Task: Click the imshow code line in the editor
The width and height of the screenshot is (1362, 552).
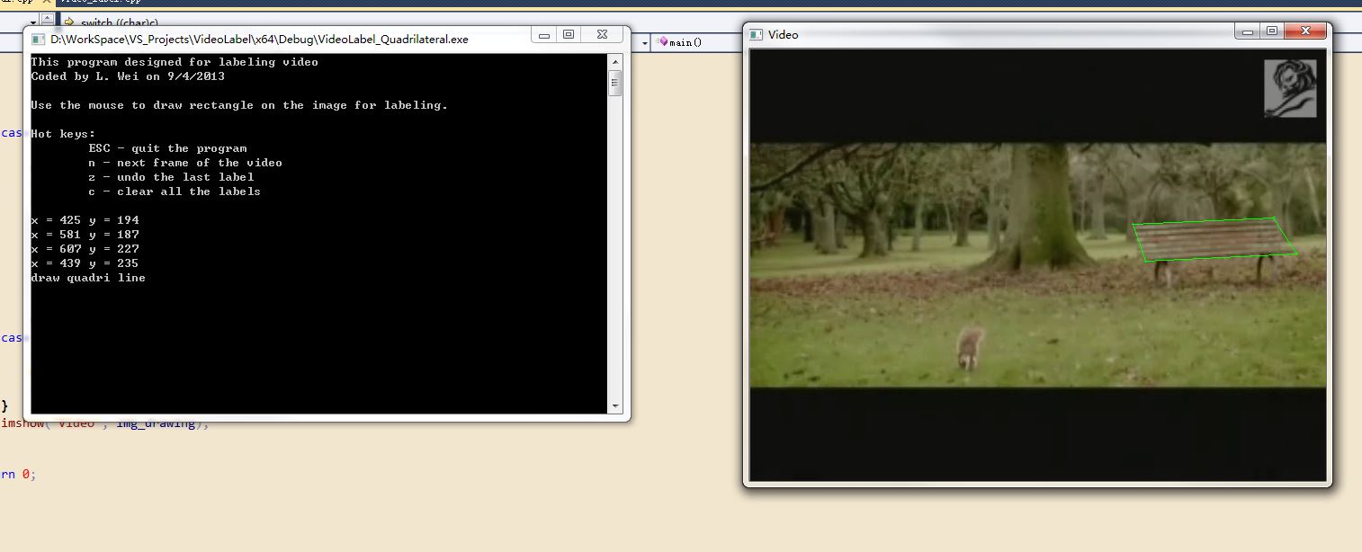Action: (x=104, y=423)
